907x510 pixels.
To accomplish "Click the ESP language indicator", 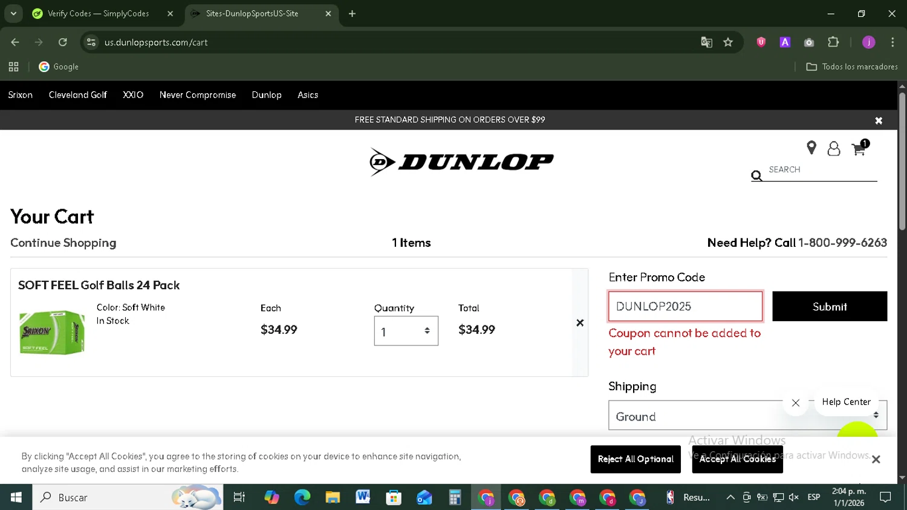I will [x=814, y=497].
